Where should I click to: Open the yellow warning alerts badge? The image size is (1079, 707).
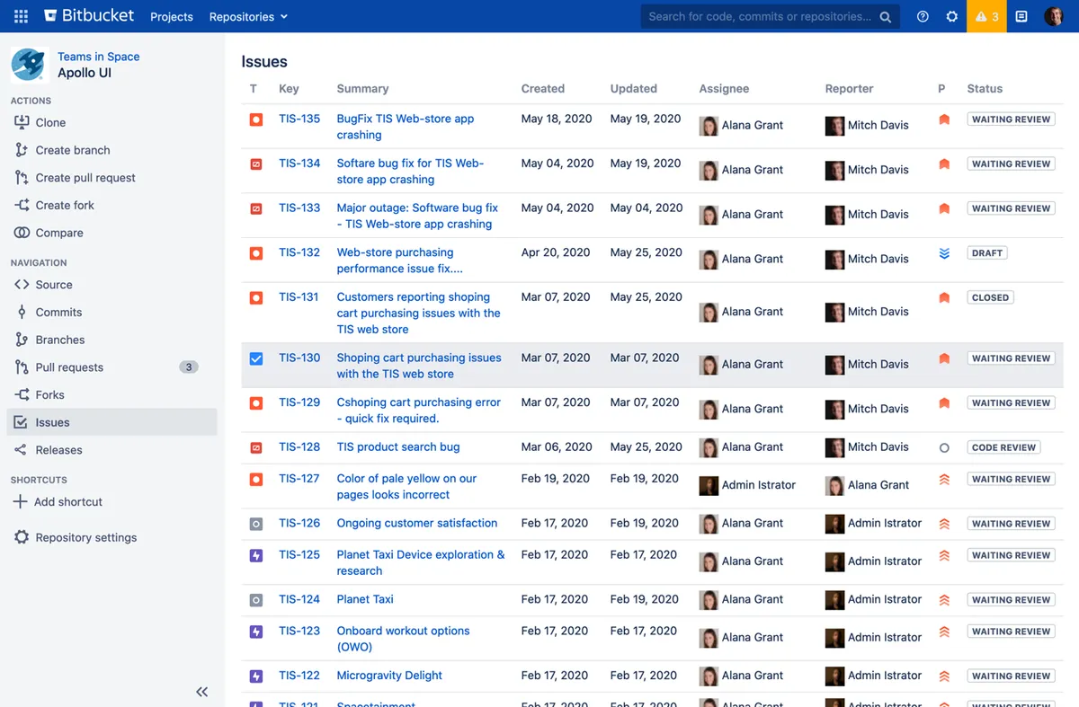pyautogui.click(x=986, y=16)
